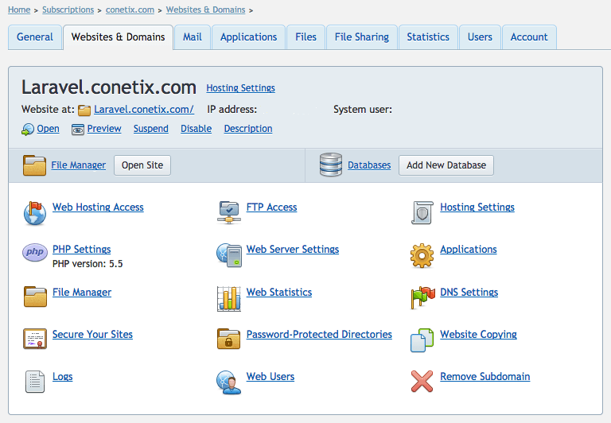The image size is (611, 423).
Task: Open the Web Users link
Action: point(270,377)
